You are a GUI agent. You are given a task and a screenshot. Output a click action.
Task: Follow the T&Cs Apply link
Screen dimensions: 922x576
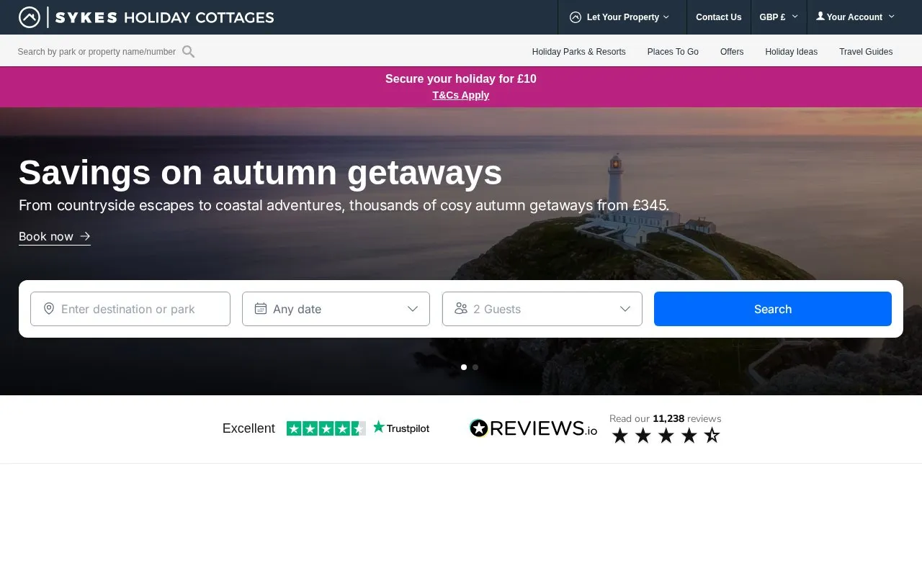pos(461,95)
